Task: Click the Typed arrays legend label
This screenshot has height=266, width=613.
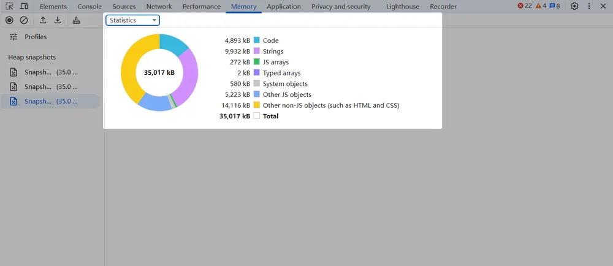Action: [x=282, y=73]
